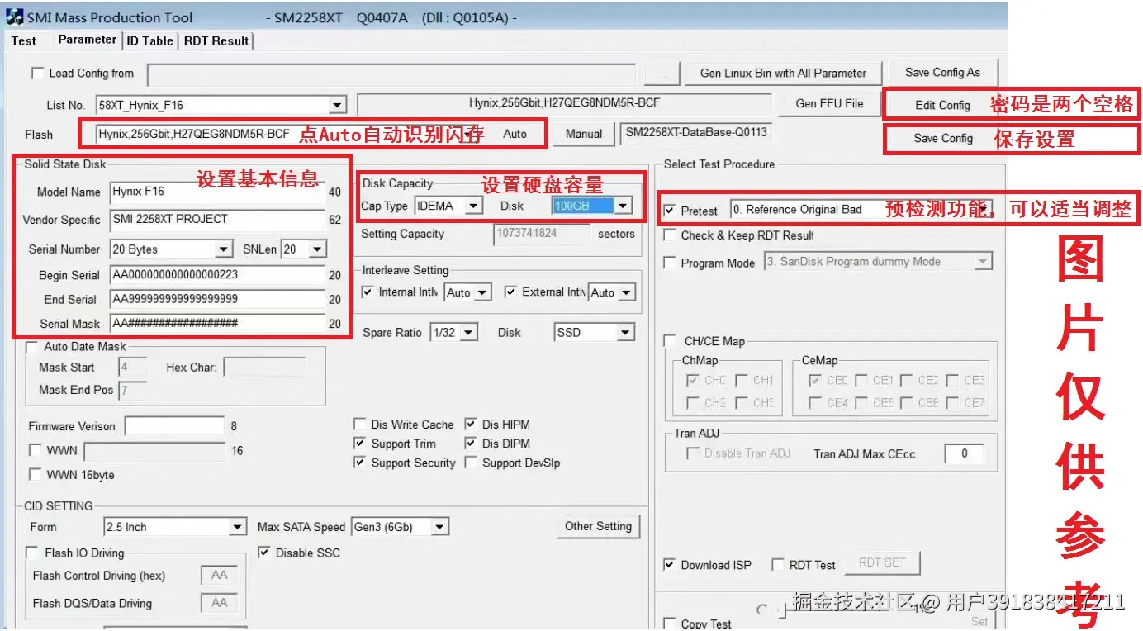
Task: Open the External Intlv Auto dropdown
Action: point(626,292)
